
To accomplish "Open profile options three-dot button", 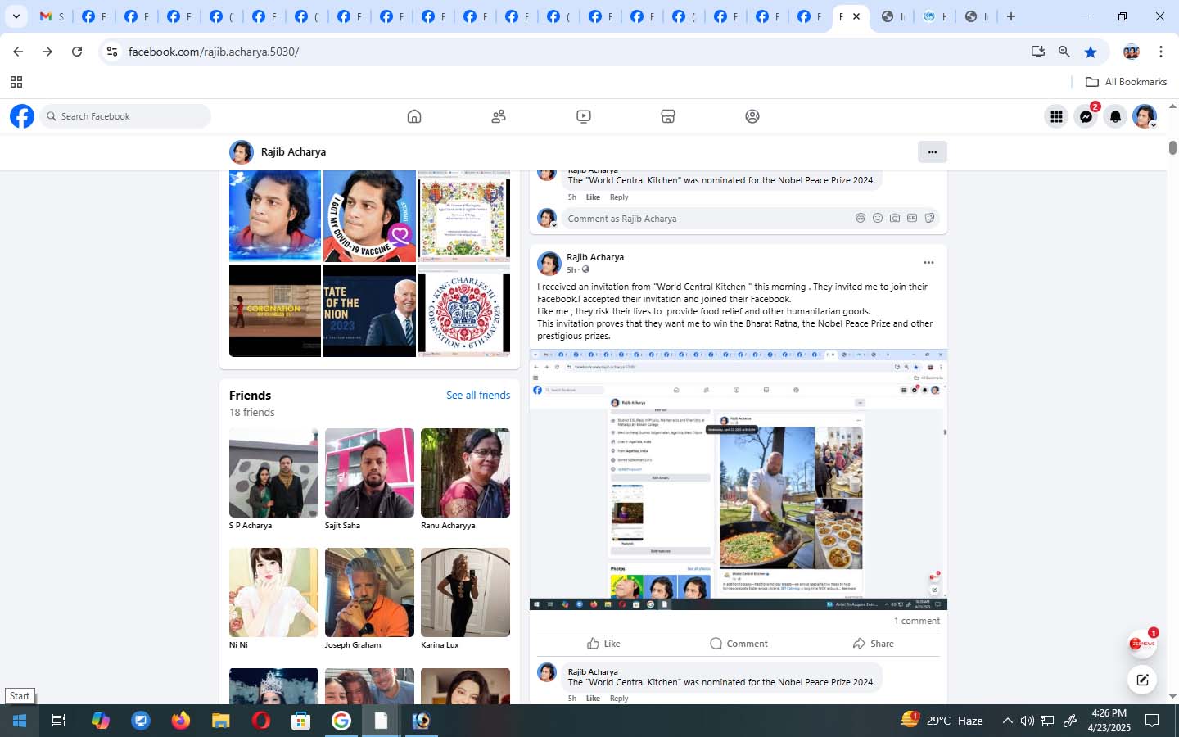I will pos(932,151).
